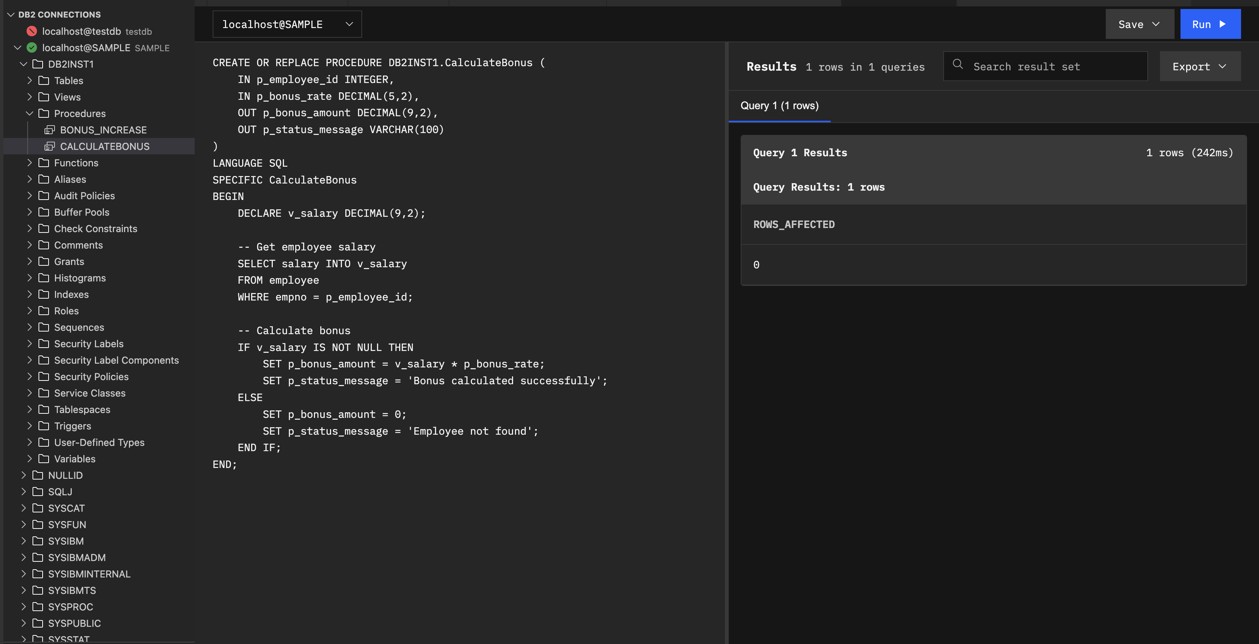
Task: Expand the Functions folder
Action: click(x=29, y=163)
